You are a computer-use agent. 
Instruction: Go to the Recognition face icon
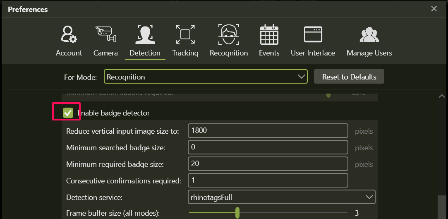coord(228,35)
